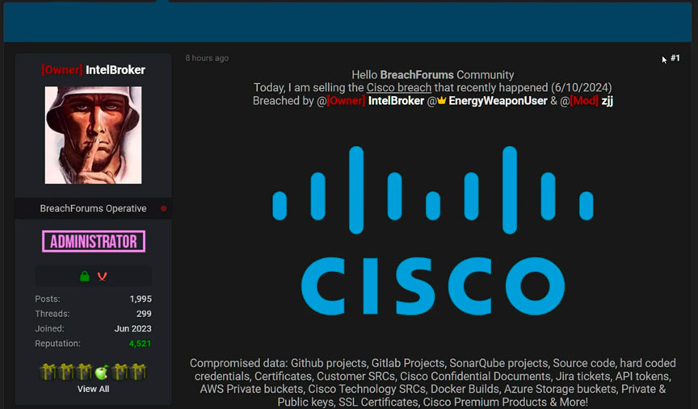
Task: Click the green padlock badge icon
Action: 85,276
